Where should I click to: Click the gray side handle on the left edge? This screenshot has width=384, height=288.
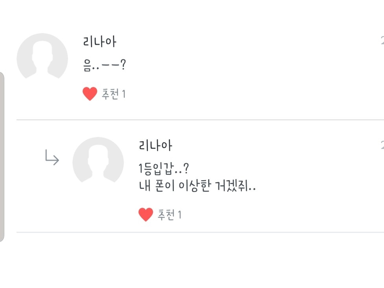point(2,157)
